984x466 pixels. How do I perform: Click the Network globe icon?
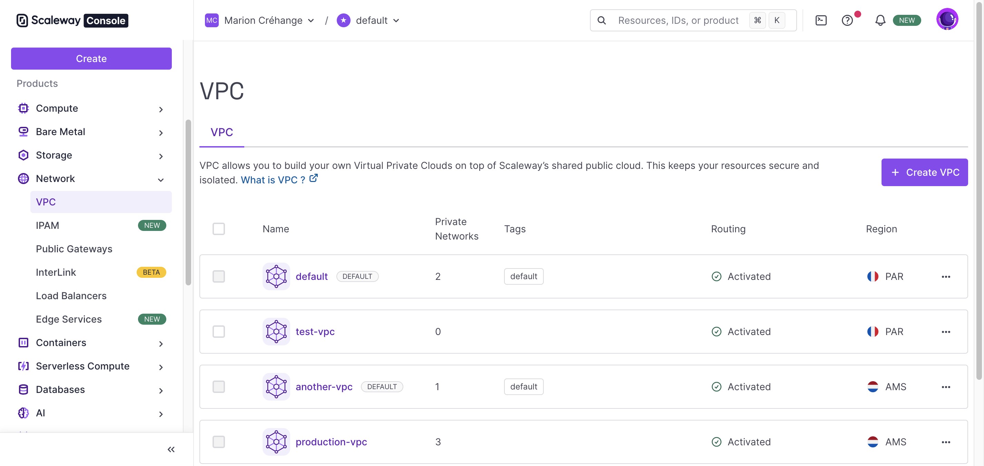tap(23, 179)
